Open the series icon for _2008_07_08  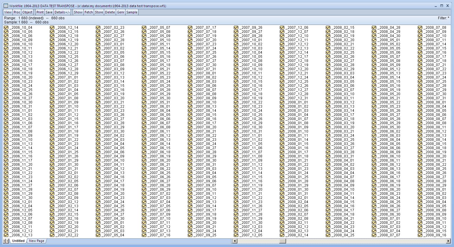coord(420,27)
